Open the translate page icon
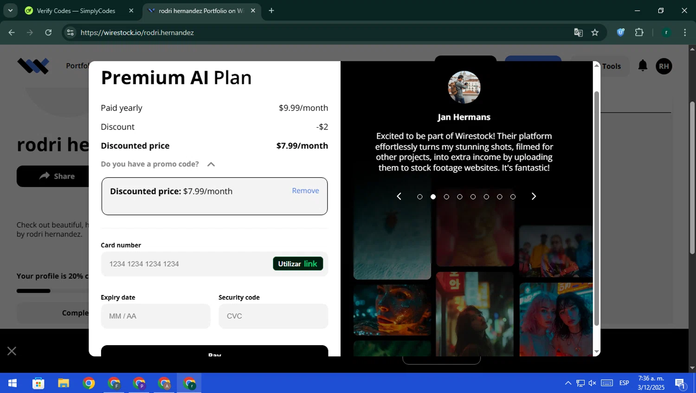 point(578,32)
